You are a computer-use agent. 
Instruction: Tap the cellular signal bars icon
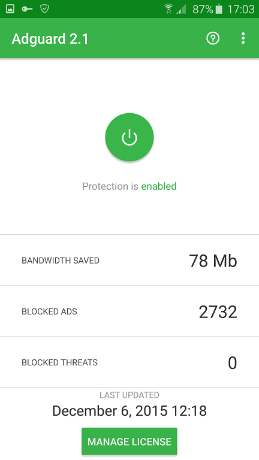pos(182,9)
